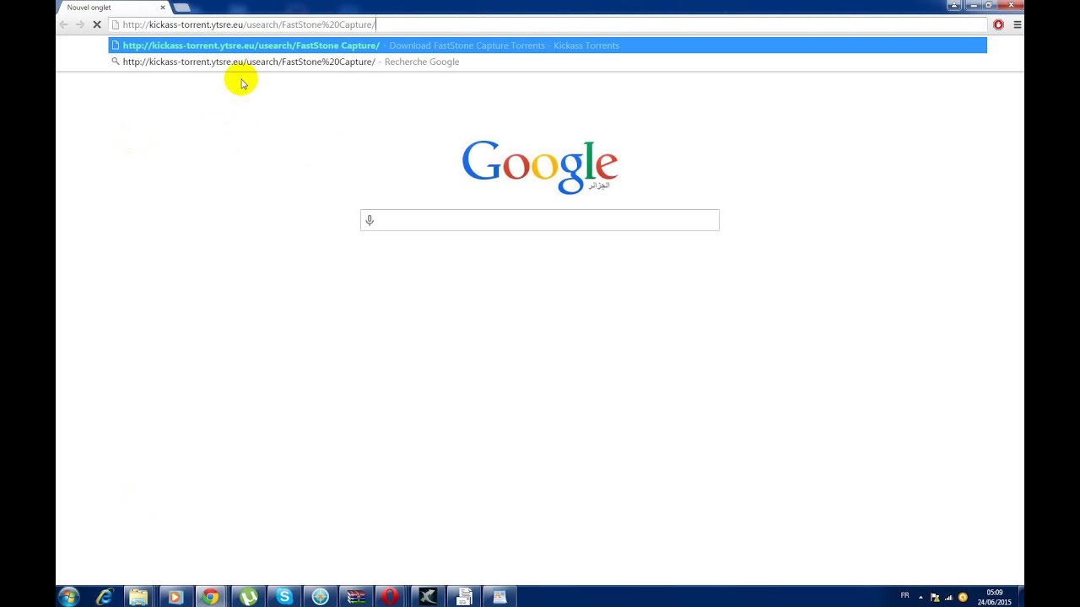Viewport: 1080px width, 607px height.
Task: Open the printer document taskbar icon
Action: [x=464, y=597]
